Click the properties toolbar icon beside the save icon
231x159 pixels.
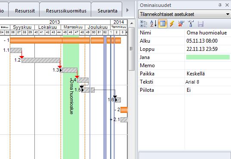point(191,24)
